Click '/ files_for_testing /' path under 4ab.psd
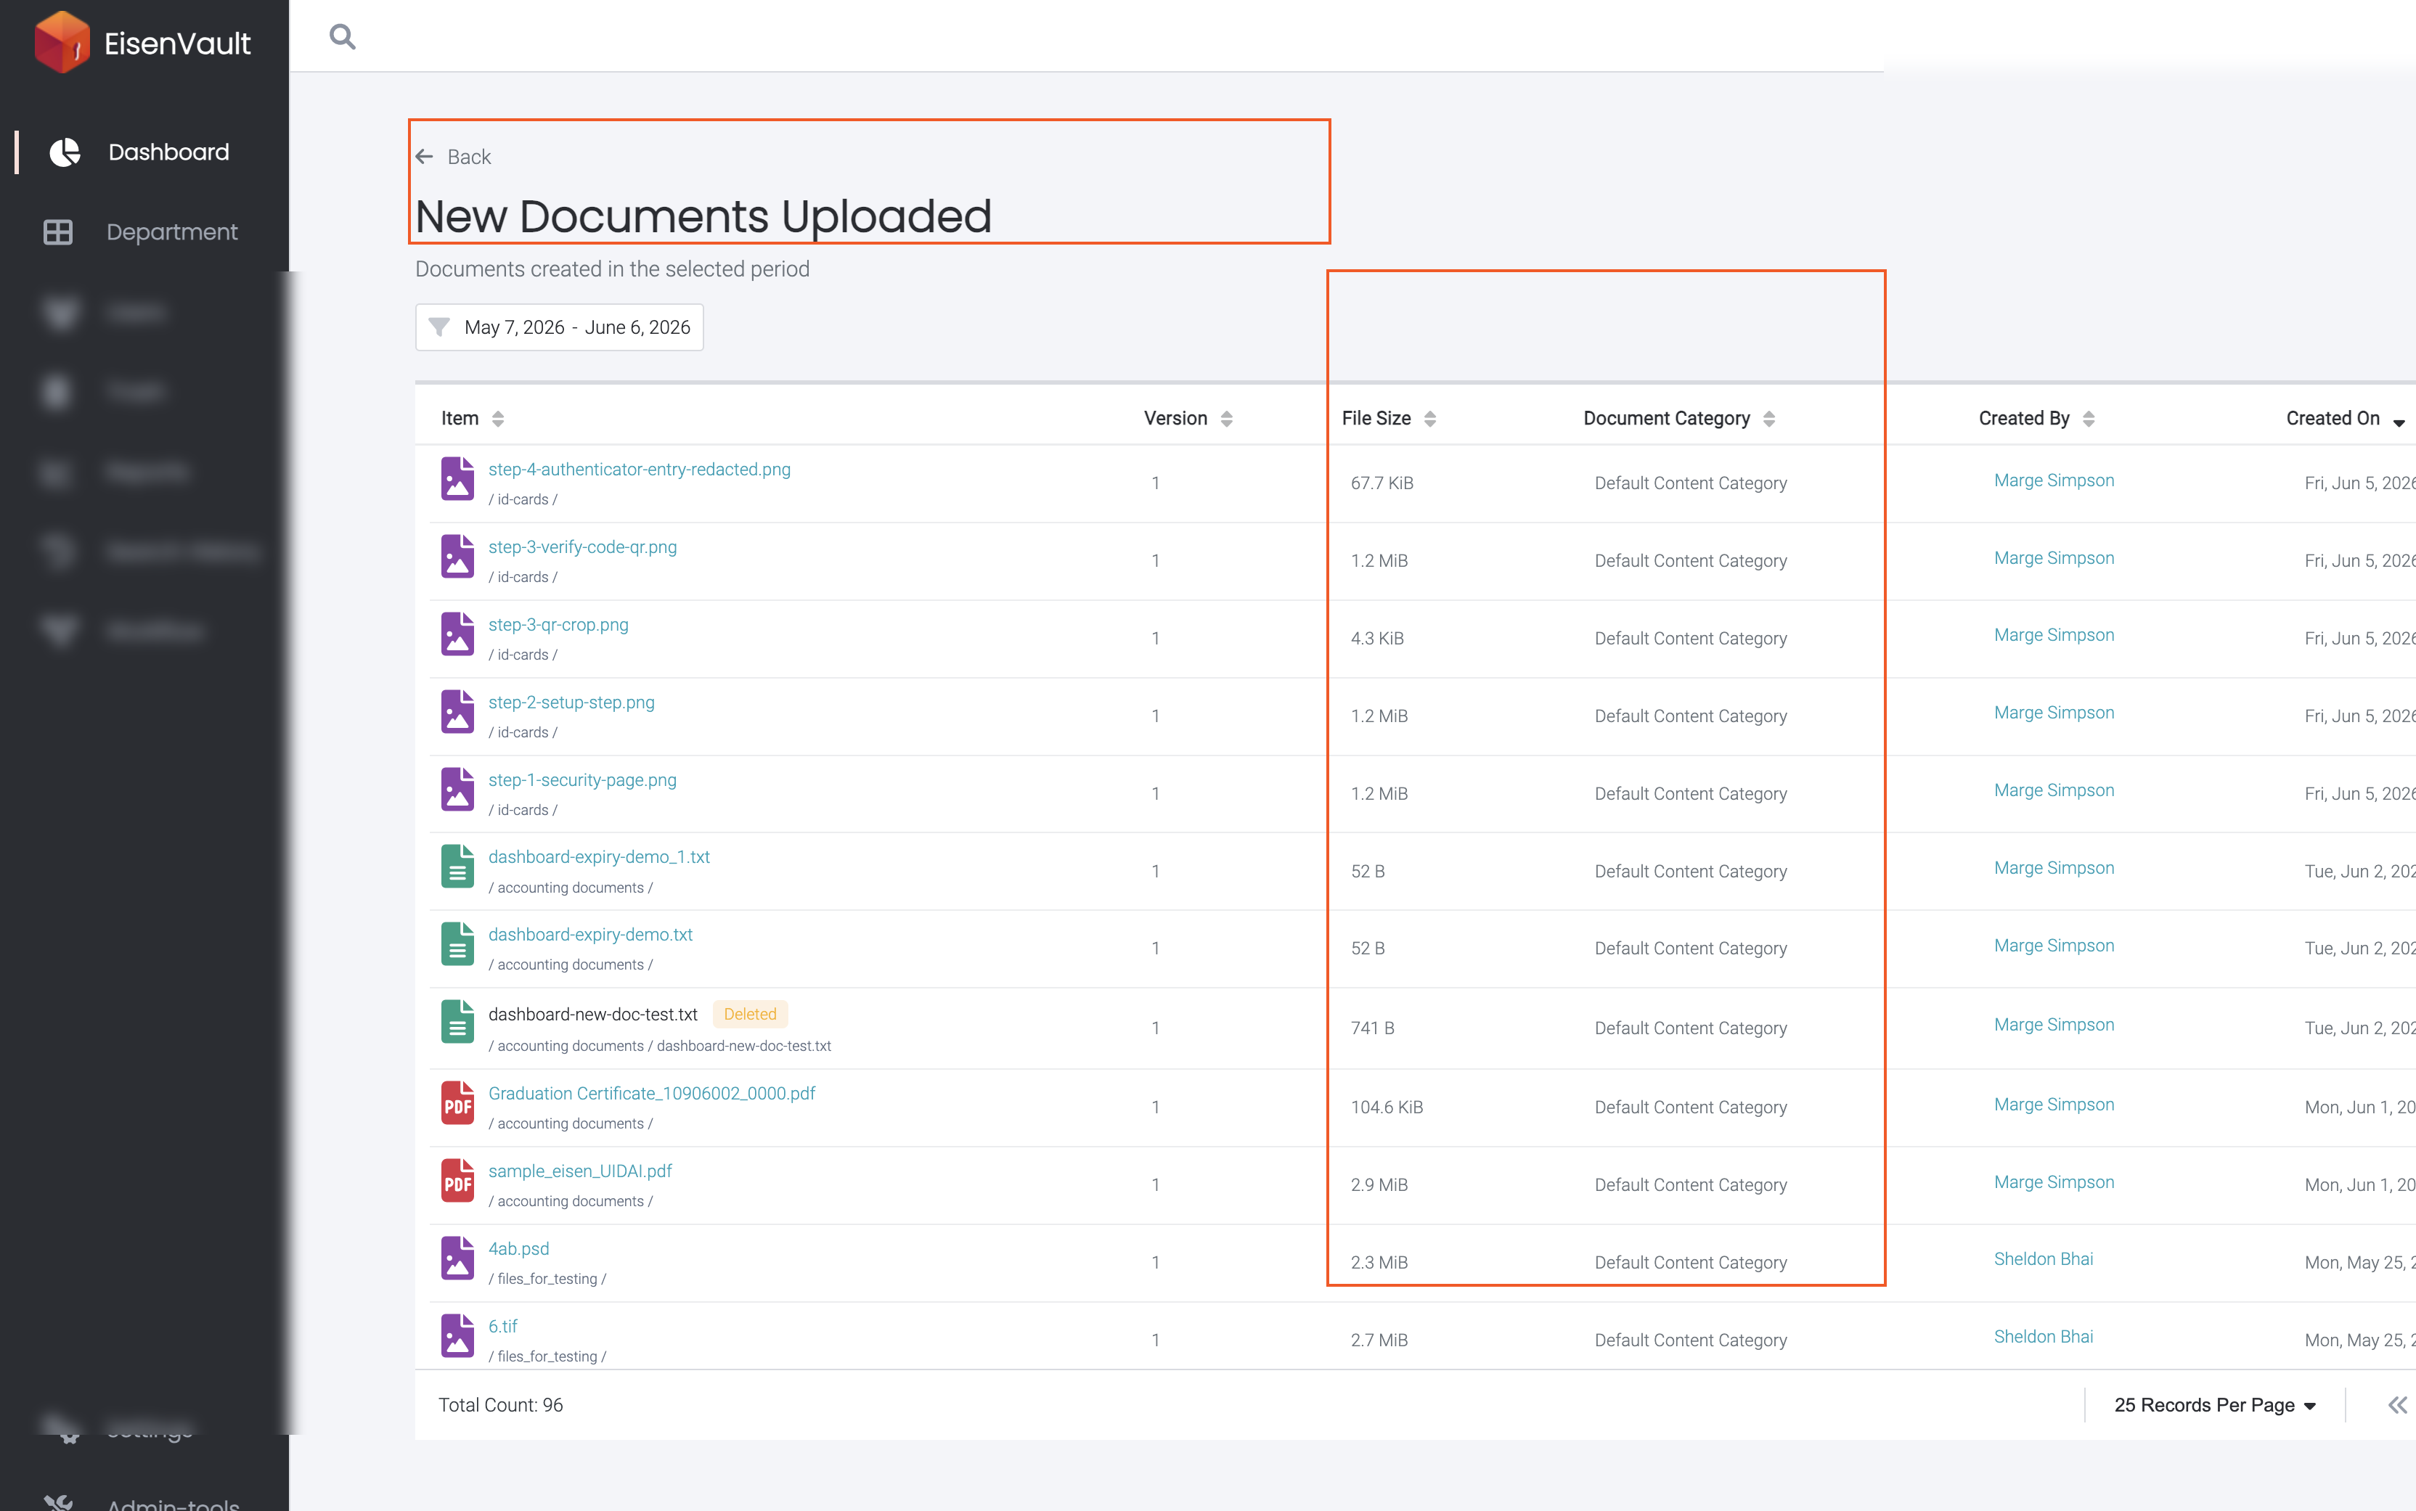This screenshot has height=1511, width=2416. [547, 1279]
